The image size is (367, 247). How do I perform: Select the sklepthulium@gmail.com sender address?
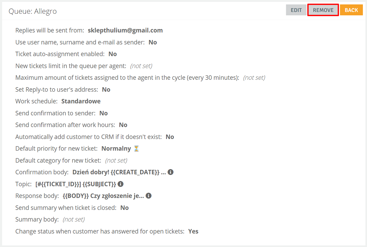click(x=125, y=30)
